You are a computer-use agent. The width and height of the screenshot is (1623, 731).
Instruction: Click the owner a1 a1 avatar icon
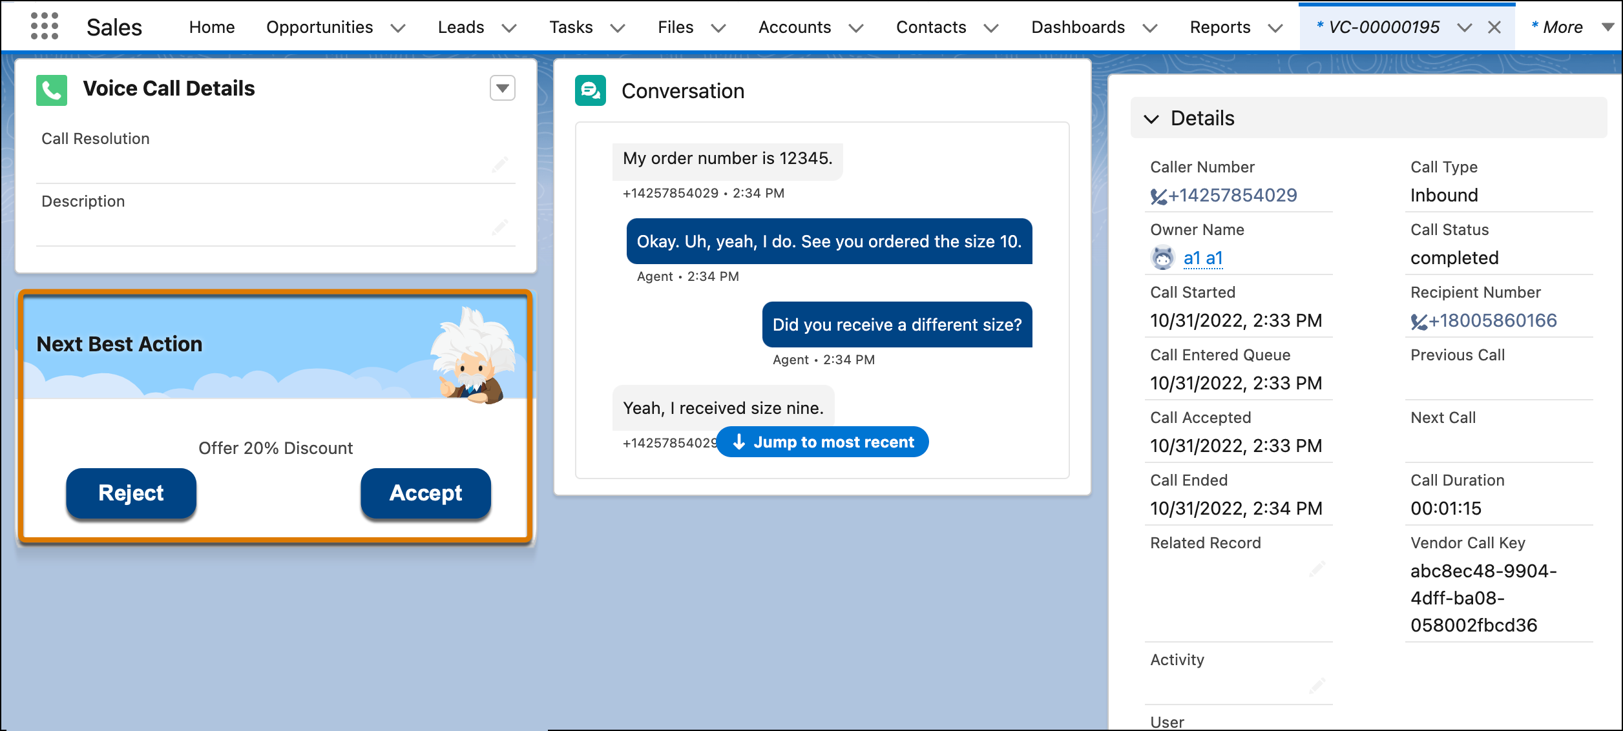point(1163,258)
